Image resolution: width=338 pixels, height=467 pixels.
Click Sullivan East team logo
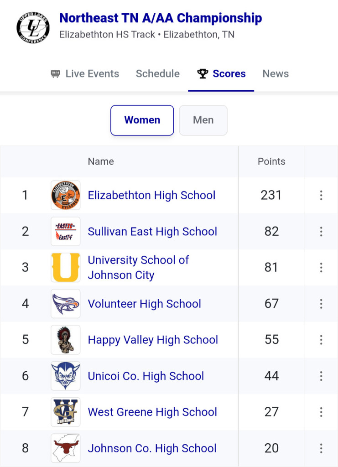(x=66, y=231)
